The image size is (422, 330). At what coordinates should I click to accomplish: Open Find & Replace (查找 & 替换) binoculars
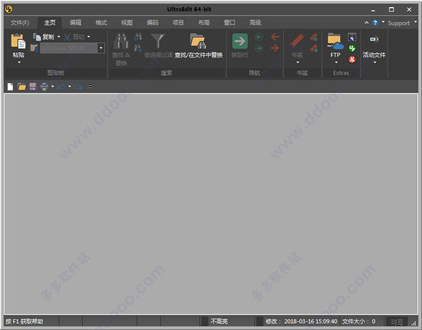pyautogui.click(x=121, y=41)
